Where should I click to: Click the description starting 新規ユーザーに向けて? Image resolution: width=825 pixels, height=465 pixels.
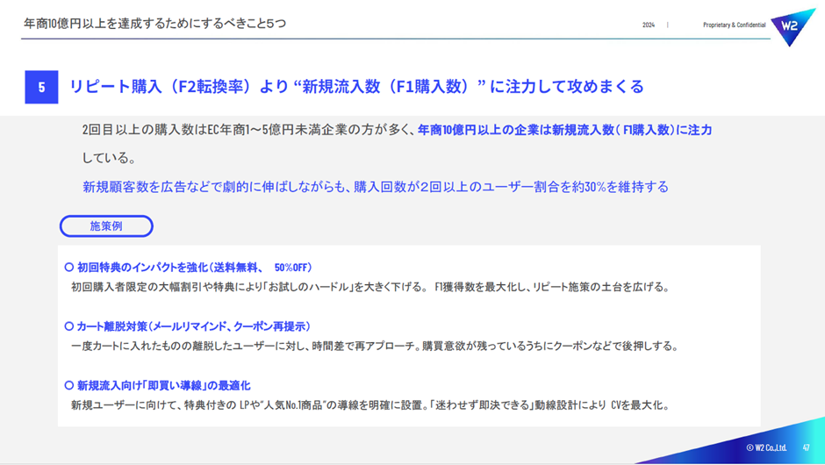point(370,405)
